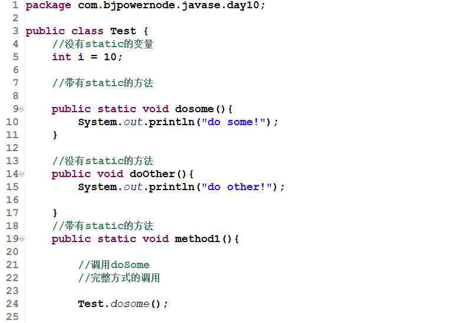Click the 'out' field on line 10

pyautogui.click(x=133, y=122)
